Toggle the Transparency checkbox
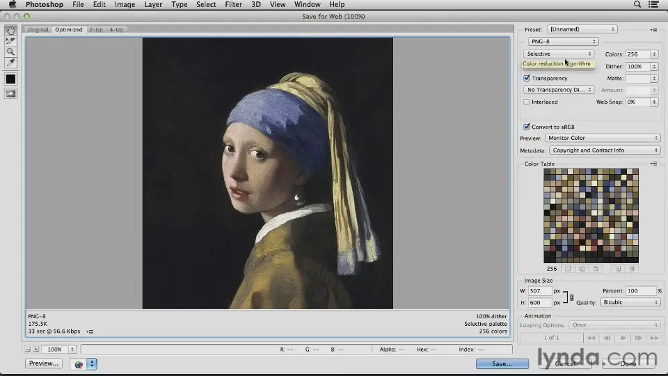 point(527,78)
